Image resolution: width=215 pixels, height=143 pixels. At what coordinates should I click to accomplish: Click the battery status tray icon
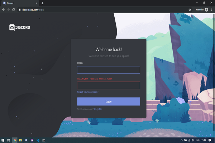tap(185, 140)
